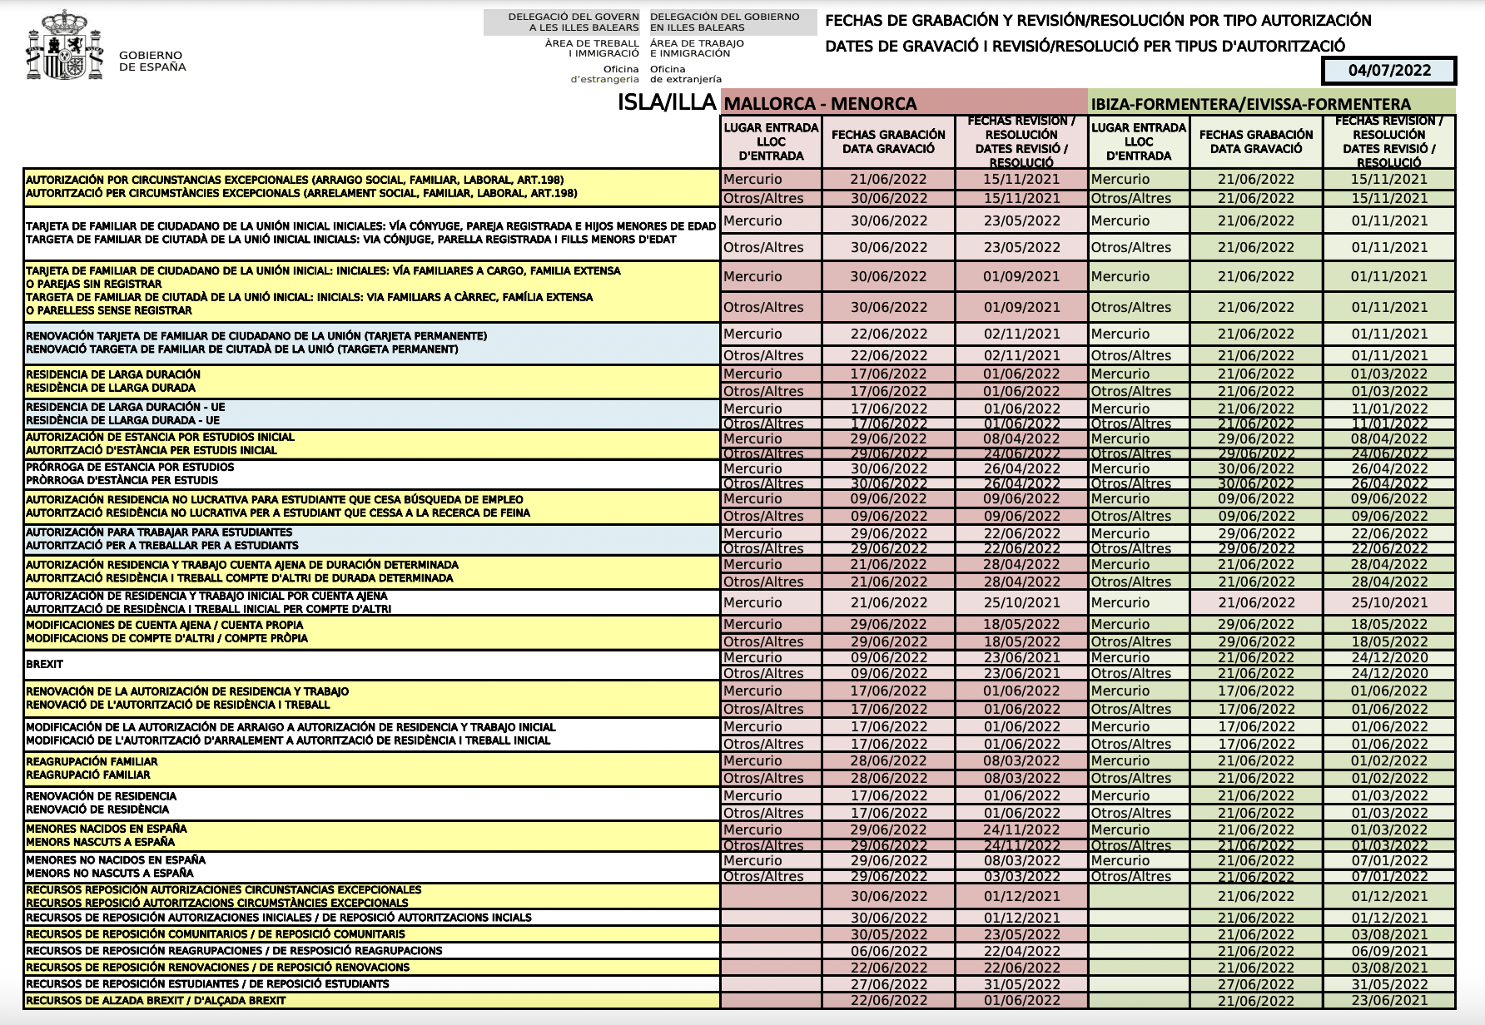Click Mallorca's LUGAR ENTRADA column header
This screenshot has height=1025, width=1485.
tap(771, 141)
